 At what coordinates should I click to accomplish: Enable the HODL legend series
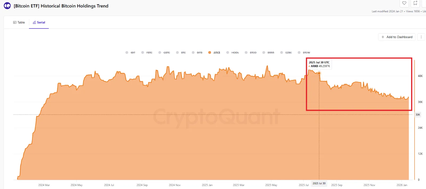[235, 53]
